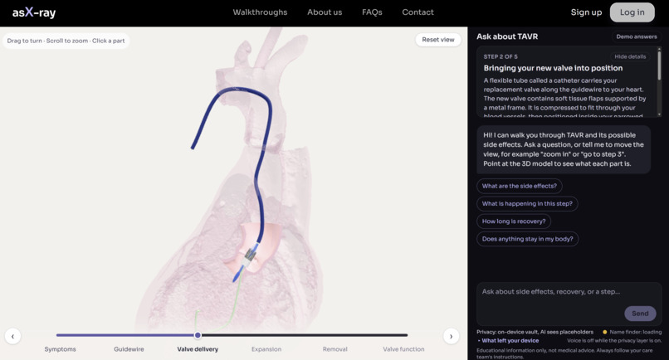Focus the question input field
Screen dimensions: 669x360
click(569, 304)
